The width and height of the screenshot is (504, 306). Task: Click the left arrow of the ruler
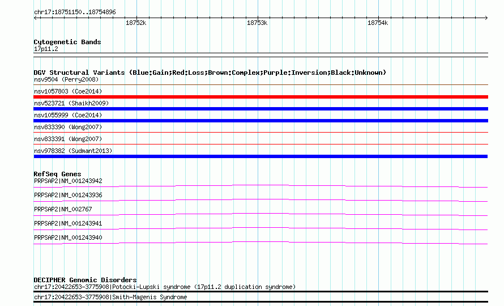click(x=36, y=18)
